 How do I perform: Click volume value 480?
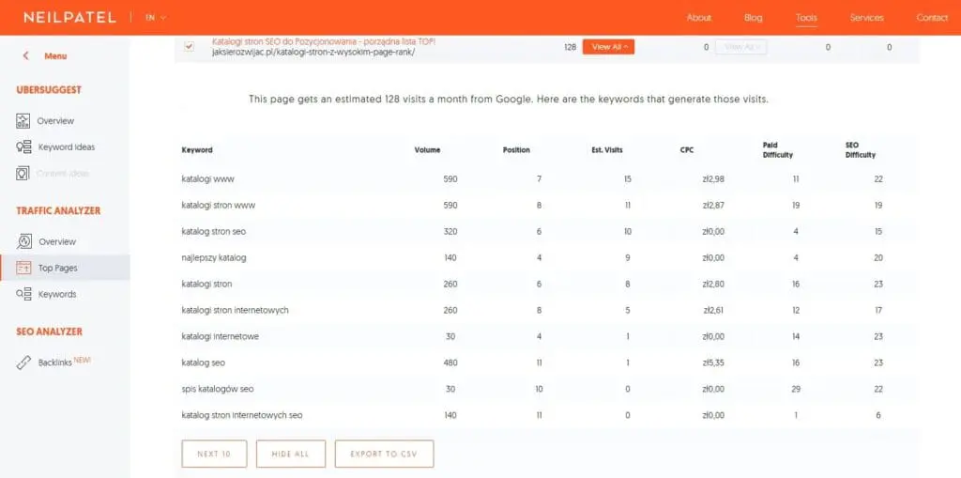click(450, 362)
